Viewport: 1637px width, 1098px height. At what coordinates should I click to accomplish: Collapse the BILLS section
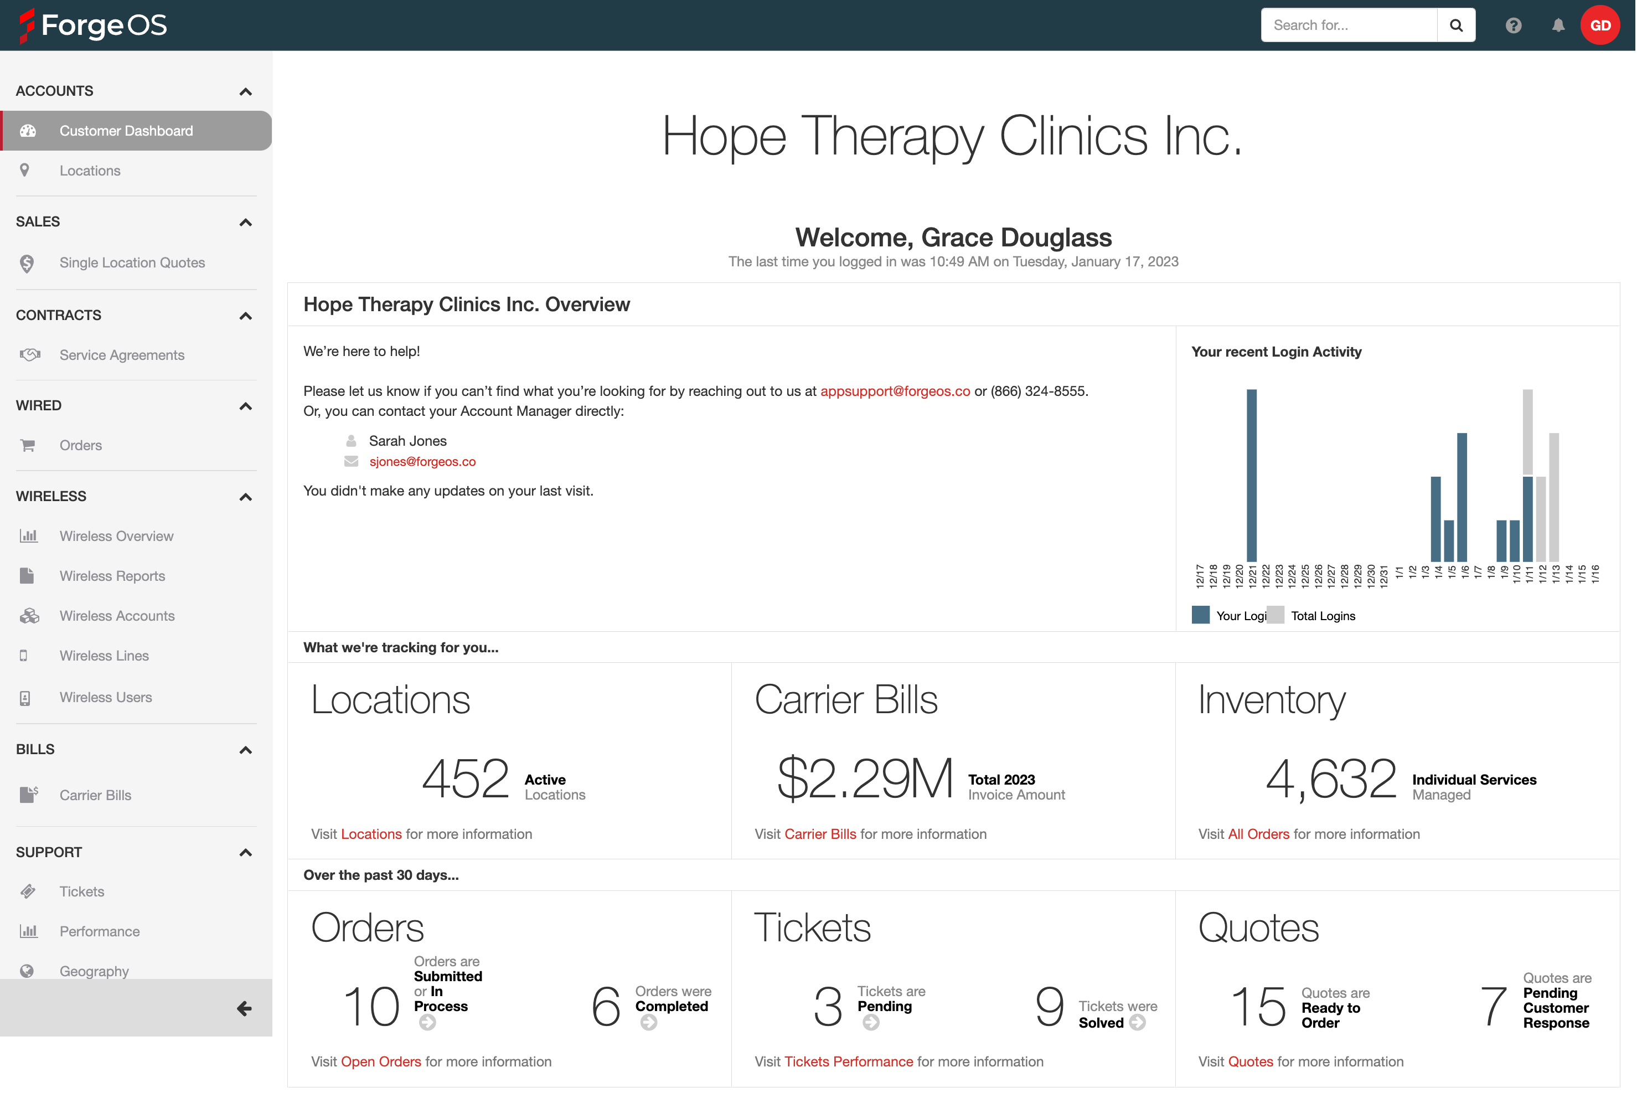[x=245, y=750]
